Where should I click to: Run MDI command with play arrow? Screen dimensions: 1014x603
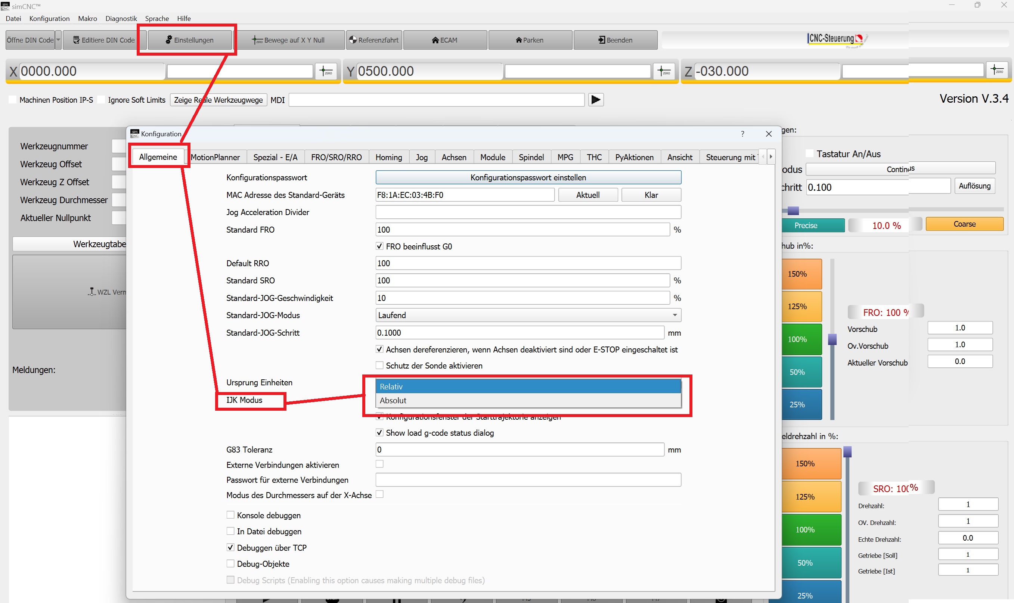[595, 100]
